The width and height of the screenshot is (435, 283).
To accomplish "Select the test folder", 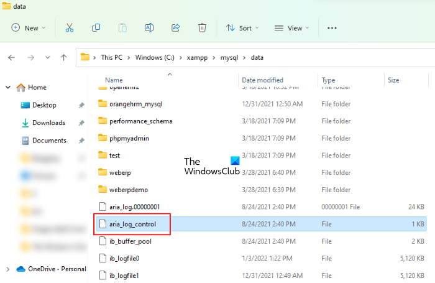I will tap(114, 155).
